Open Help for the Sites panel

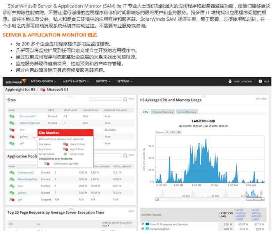point(131,99)
